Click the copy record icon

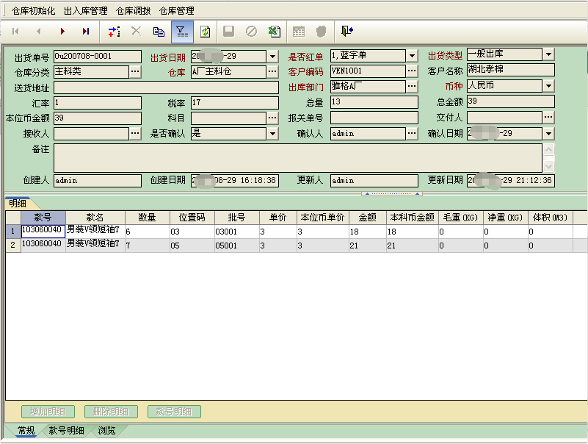click(x=159, y=32)
